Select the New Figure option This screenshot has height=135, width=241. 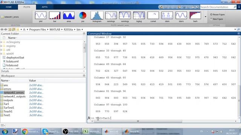click(x=217, y=19)
